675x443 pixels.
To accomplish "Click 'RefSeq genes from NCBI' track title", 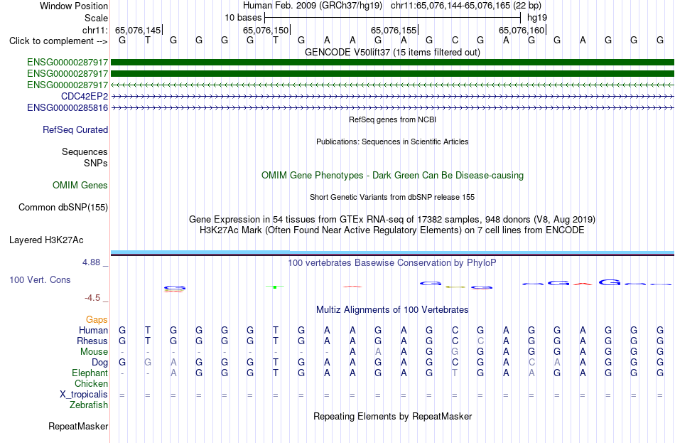I will tap(392, 119).
